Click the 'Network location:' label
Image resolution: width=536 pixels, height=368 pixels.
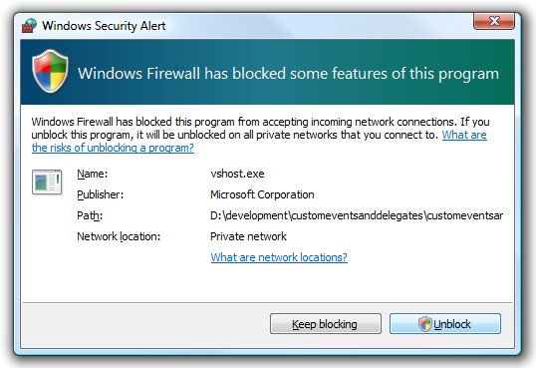point(119,236)
